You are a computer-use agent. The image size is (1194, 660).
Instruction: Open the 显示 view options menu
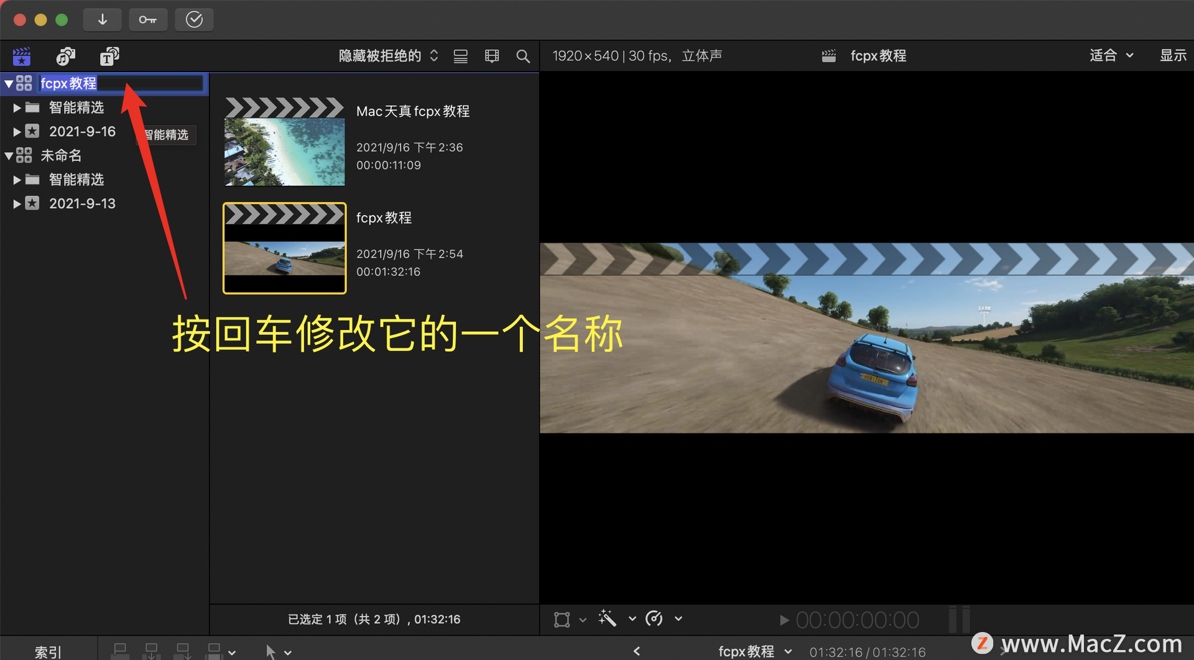1173,56
